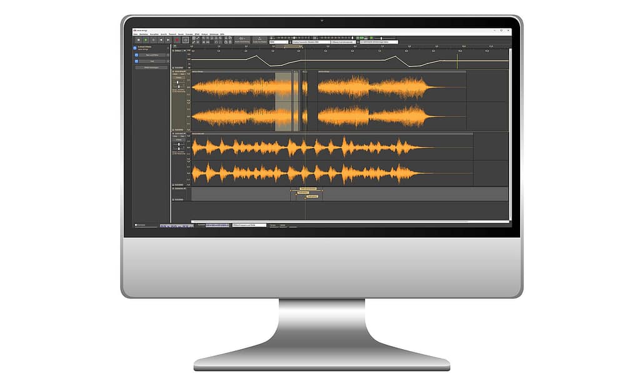
Task: Toggle power for the first realtime effect
Action: pos(136,55)
